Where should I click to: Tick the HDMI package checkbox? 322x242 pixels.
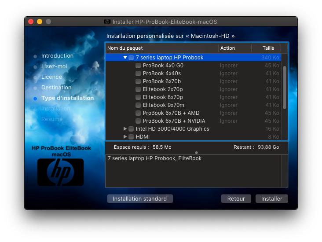coord(131,137)
